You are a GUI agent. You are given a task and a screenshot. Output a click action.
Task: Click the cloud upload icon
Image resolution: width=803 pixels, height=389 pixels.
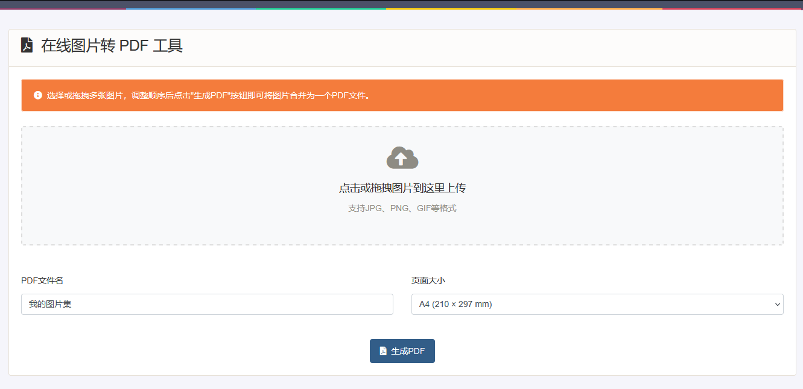pos(402,157)
